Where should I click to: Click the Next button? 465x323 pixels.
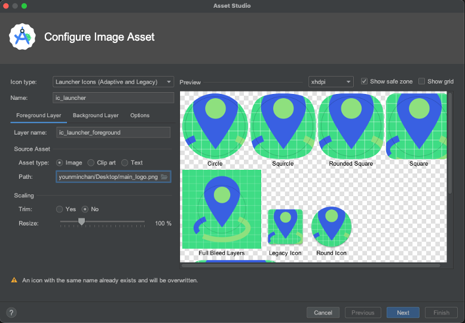coord(403,313)
